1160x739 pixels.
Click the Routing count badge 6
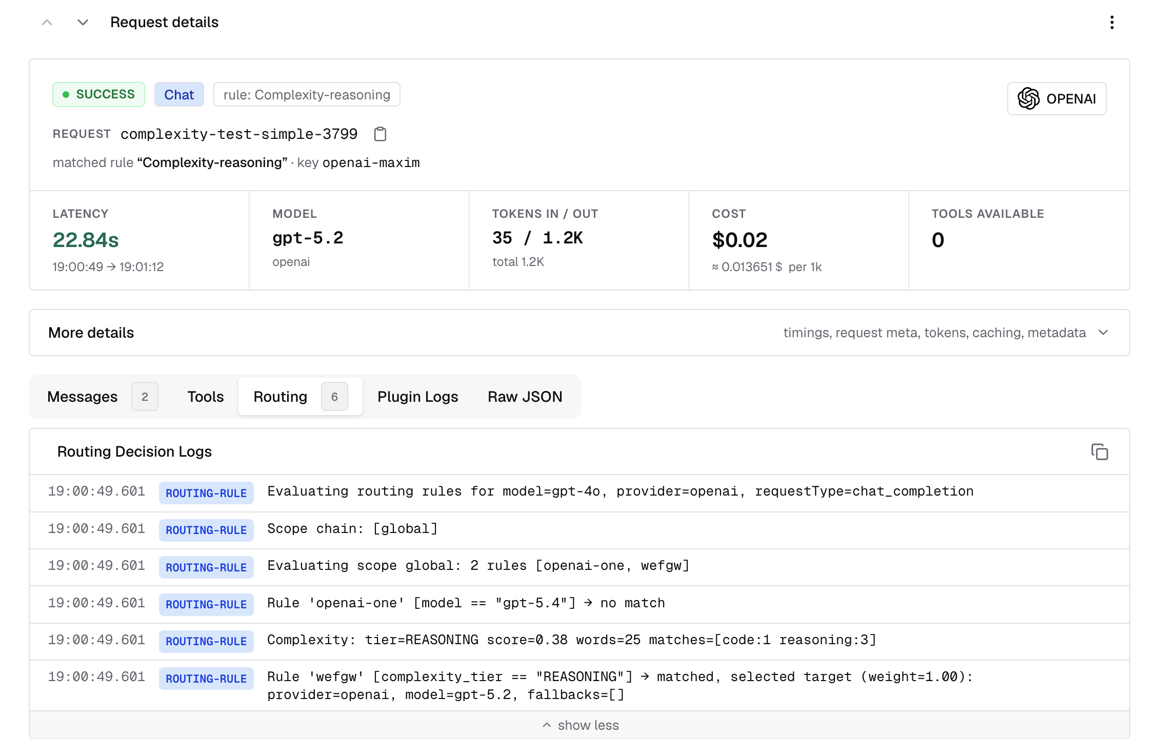coord(334,397)
